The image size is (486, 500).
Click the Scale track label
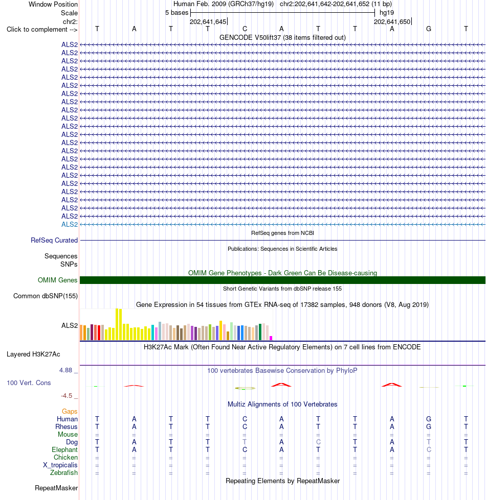click(x=69, y=13)
